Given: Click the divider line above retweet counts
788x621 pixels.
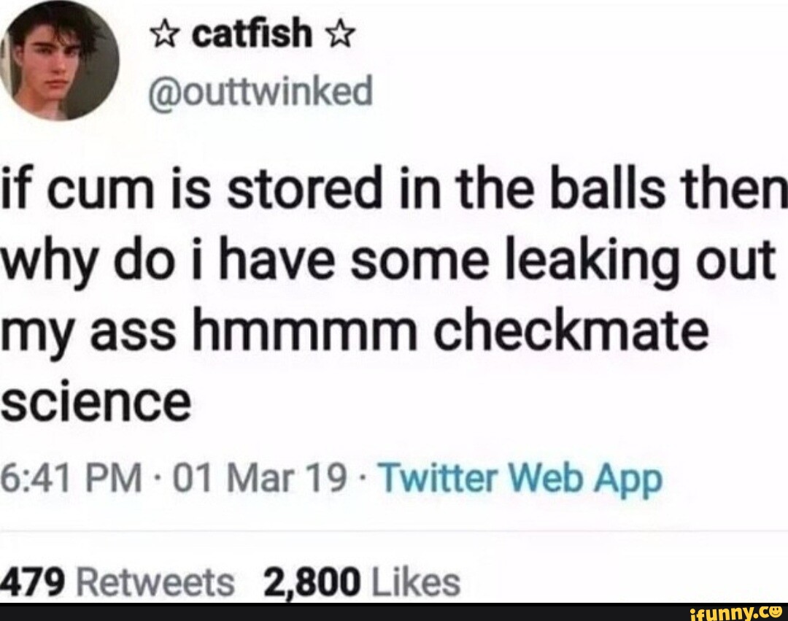Looking at the screenshot, I should point(394,530).
